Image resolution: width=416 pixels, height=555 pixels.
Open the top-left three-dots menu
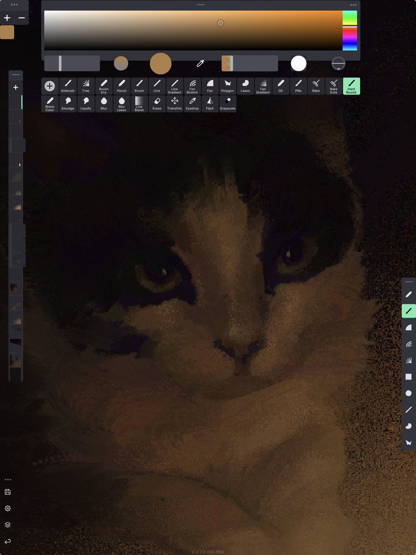(x=14, y=5)
